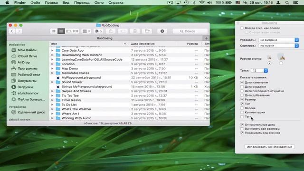Check Версия column checkbox
The width and height of the screenshot is (304, 171).
tap(242, 108)
